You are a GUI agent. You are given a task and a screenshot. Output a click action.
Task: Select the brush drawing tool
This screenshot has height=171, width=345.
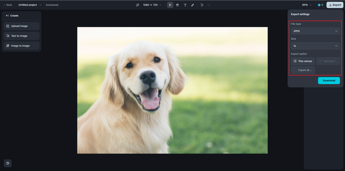pos(192,5)
